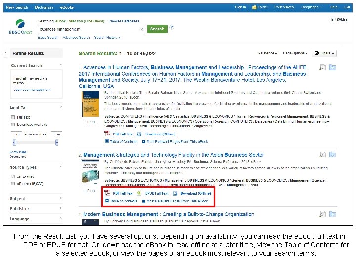Click the publication date end year field

point(56,134)
